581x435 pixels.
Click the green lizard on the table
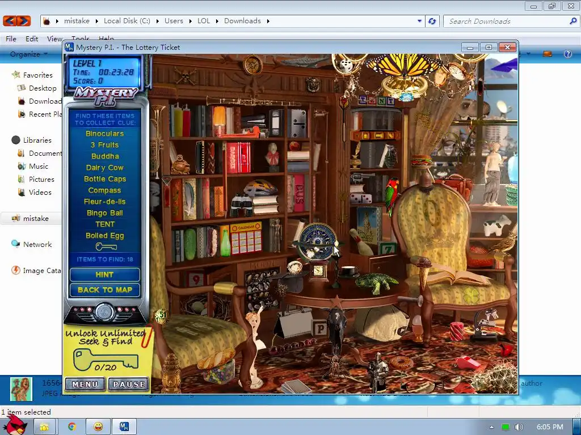pyautogui.click(x=377, y=282)
